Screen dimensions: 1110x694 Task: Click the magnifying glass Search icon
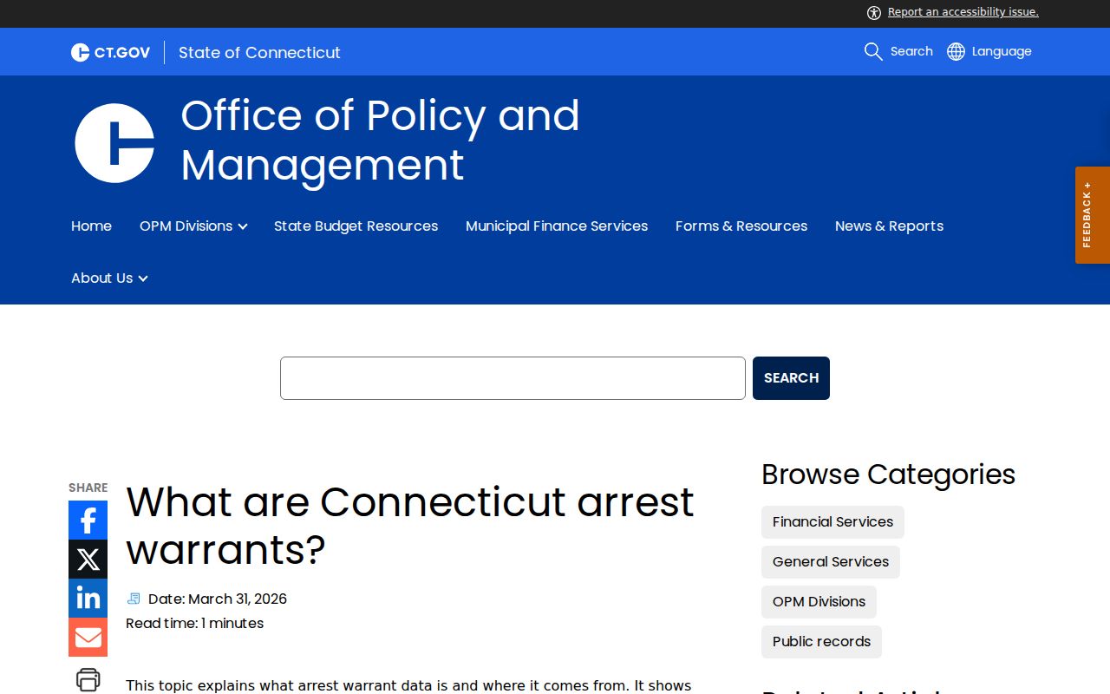873,51
